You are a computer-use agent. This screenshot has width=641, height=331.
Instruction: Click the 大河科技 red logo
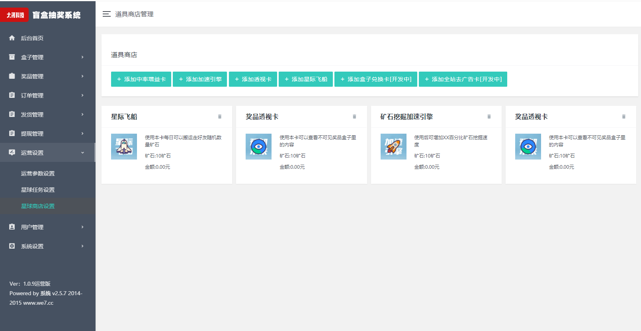coord(15,15)
